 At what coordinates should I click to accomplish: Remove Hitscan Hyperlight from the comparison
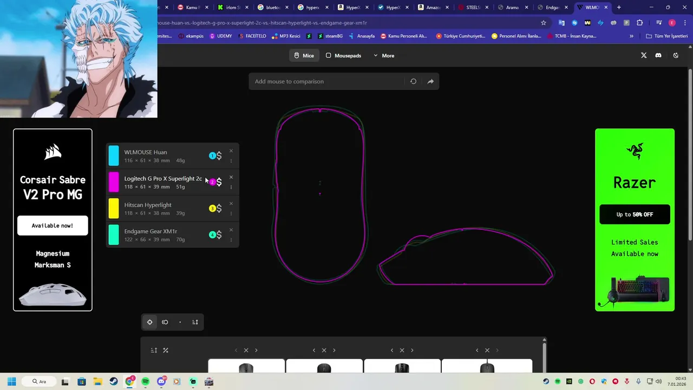click(231, 204)
